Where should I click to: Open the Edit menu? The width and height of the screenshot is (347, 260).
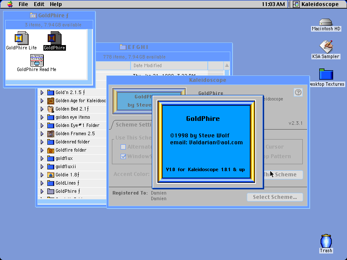point(39,4)
